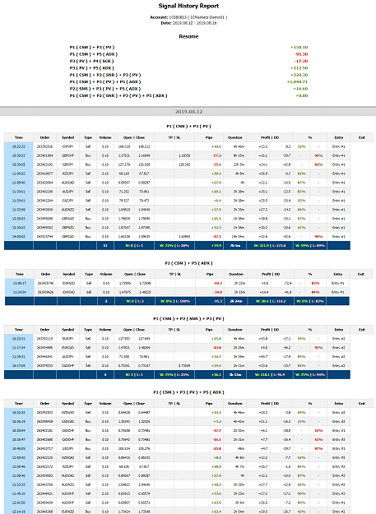Click the 12:14:19 time cell
Image resolution: width=376 pixels, height=514 pixels.
[x=19, y=512]
